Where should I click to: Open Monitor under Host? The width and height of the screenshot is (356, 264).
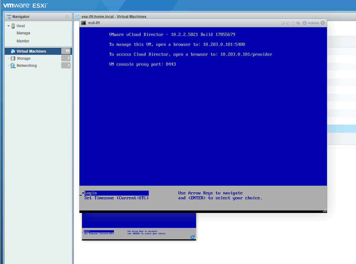point(23,41)
